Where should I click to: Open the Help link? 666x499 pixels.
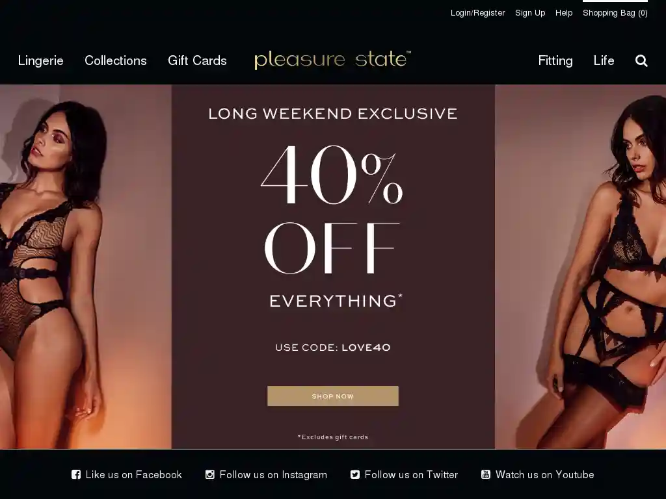click(x=564, y=13)
